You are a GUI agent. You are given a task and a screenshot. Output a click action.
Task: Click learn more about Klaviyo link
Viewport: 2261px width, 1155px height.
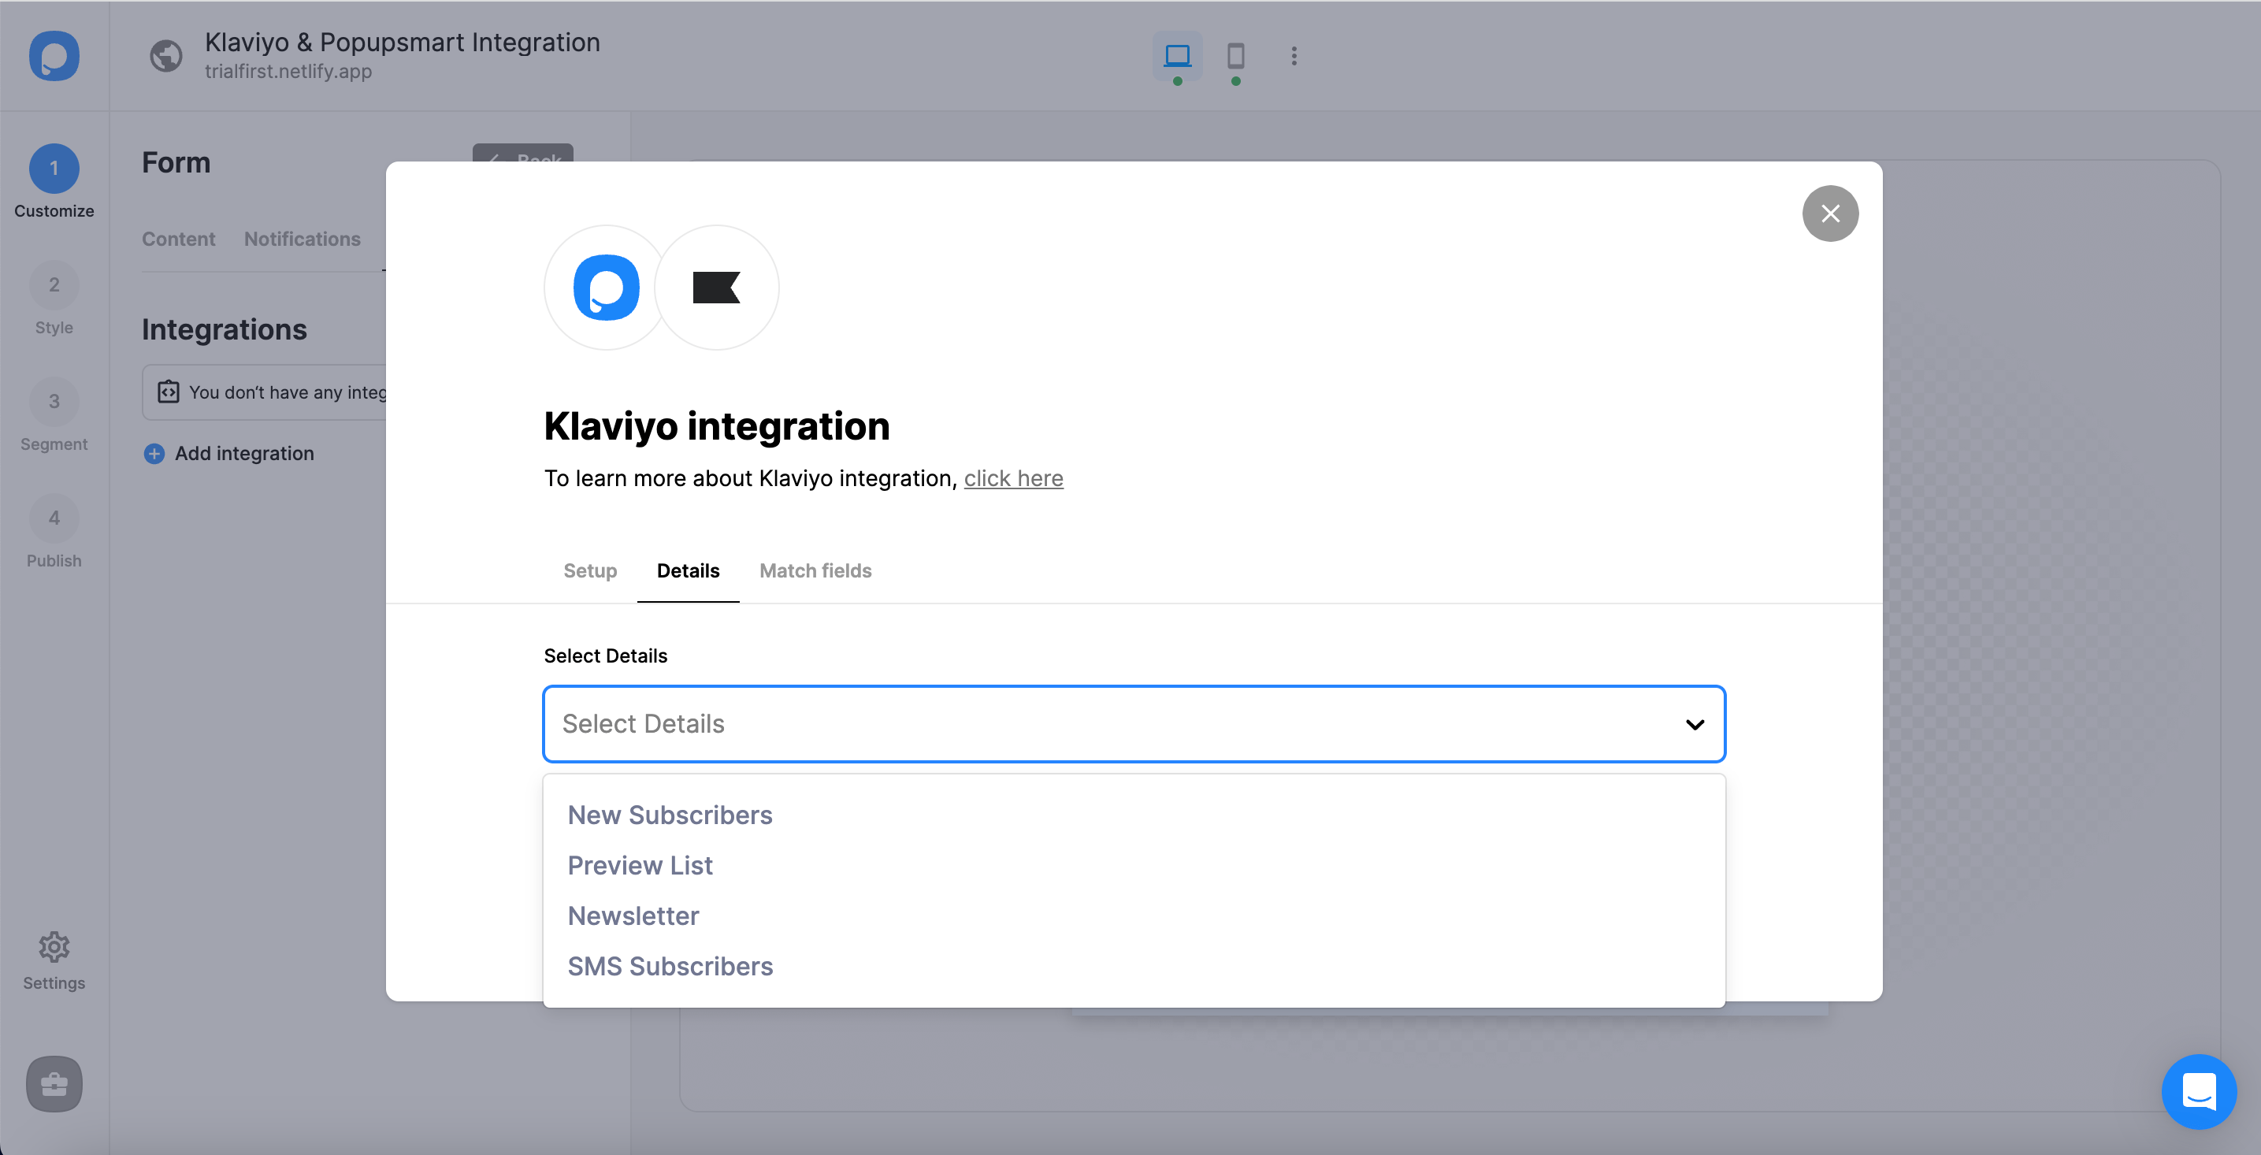[1013, 477]
